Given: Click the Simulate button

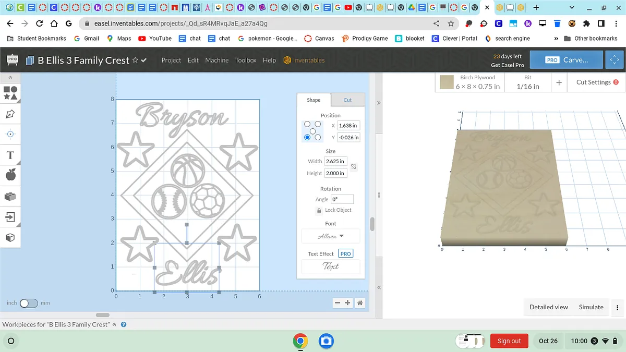Looking at the screenshot, I should coord(591,307).
